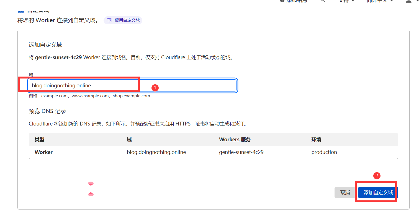The height and width of the screenshot is (212, 419).
Task: Open the 使用自定义域 documentation link
Action: 127,20
